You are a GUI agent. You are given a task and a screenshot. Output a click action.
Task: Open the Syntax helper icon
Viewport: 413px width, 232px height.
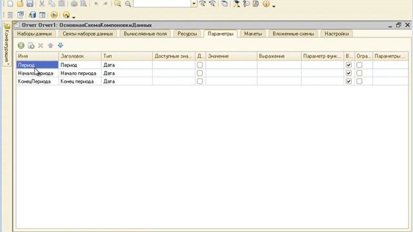pos(237,4)
